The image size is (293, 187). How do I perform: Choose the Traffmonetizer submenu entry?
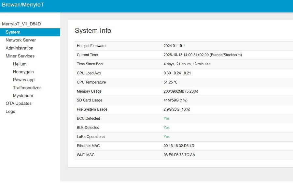point(27,88)
